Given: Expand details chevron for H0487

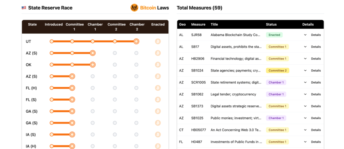Looking at the screenshot, I should click(x=305, y=142).
